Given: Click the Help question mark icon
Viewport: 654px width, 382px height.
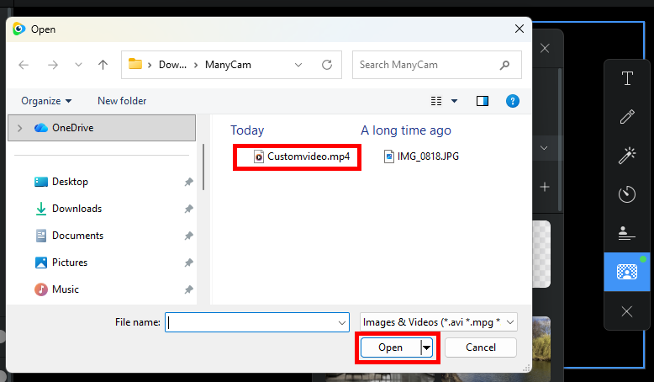Looking at the screenshot, I should pos(512,101).
